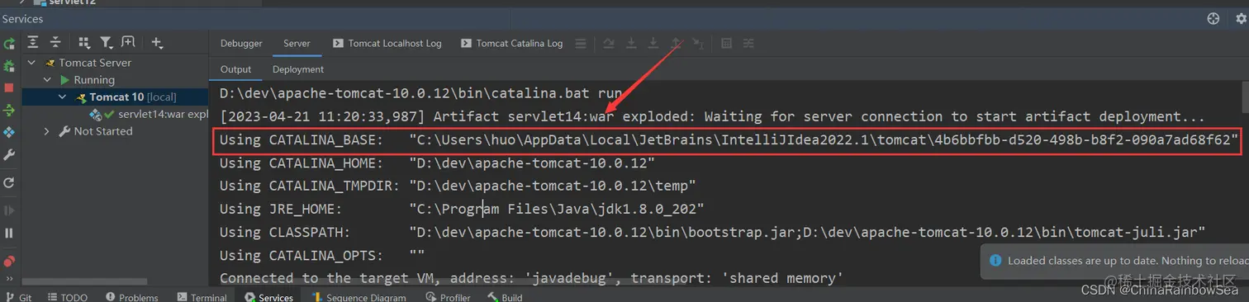This screenshot has height=302, width=1249.
Task: Open the Profiler tool window
Action: point(447,297)
